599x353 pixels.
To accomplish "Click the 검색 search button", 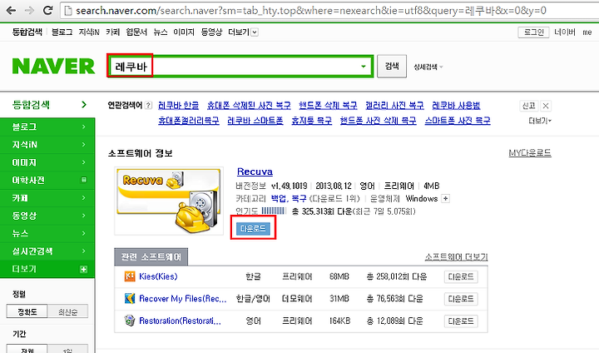I will [x=392, y=66].
